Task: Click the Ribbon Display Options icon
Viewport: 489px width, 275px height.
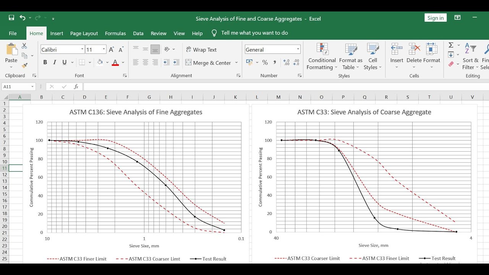Action: [457, 18]
